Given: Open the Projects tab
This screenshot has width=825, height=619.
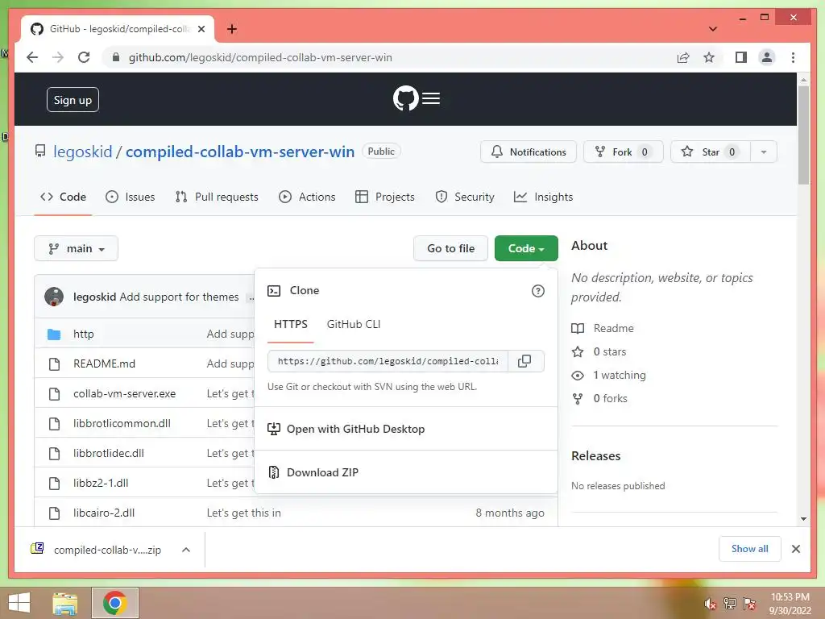Looking at the screenshot, I should pyautogui.click(x=385, y=197).
